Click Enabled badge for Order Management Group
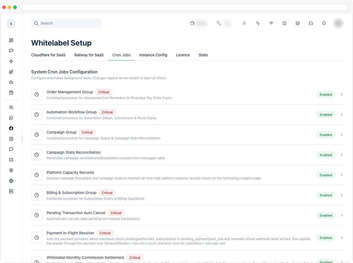 (x=326, y=94)
